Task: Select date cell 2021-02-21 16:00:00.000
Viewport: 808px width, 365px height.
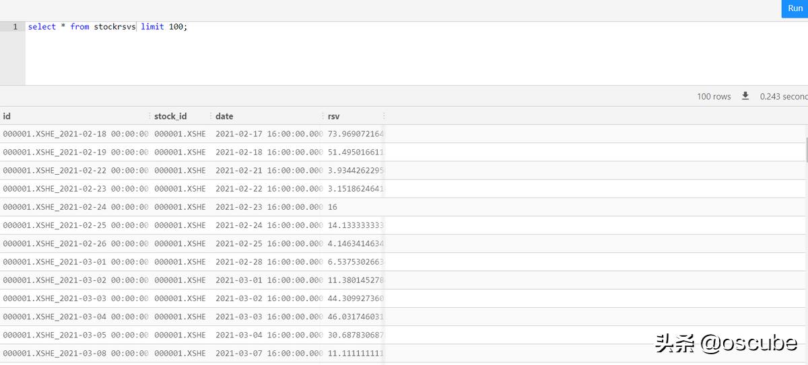Action: click(x=269, y=170)
